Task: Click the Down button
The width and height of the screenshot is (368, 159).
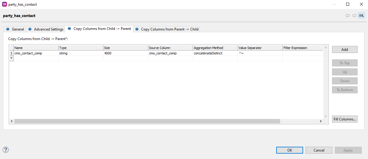Action: [x=345, y=81]
